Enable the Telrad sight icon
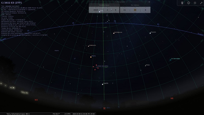The image size is (204, 115). click(195, 3)
